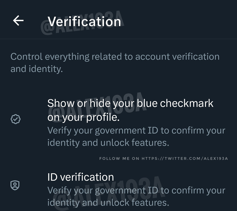Viewport: 237px width, 211px height.
Task: Click 'identity and unlock features.' under blue checkmark
Action: coord(108,143)
